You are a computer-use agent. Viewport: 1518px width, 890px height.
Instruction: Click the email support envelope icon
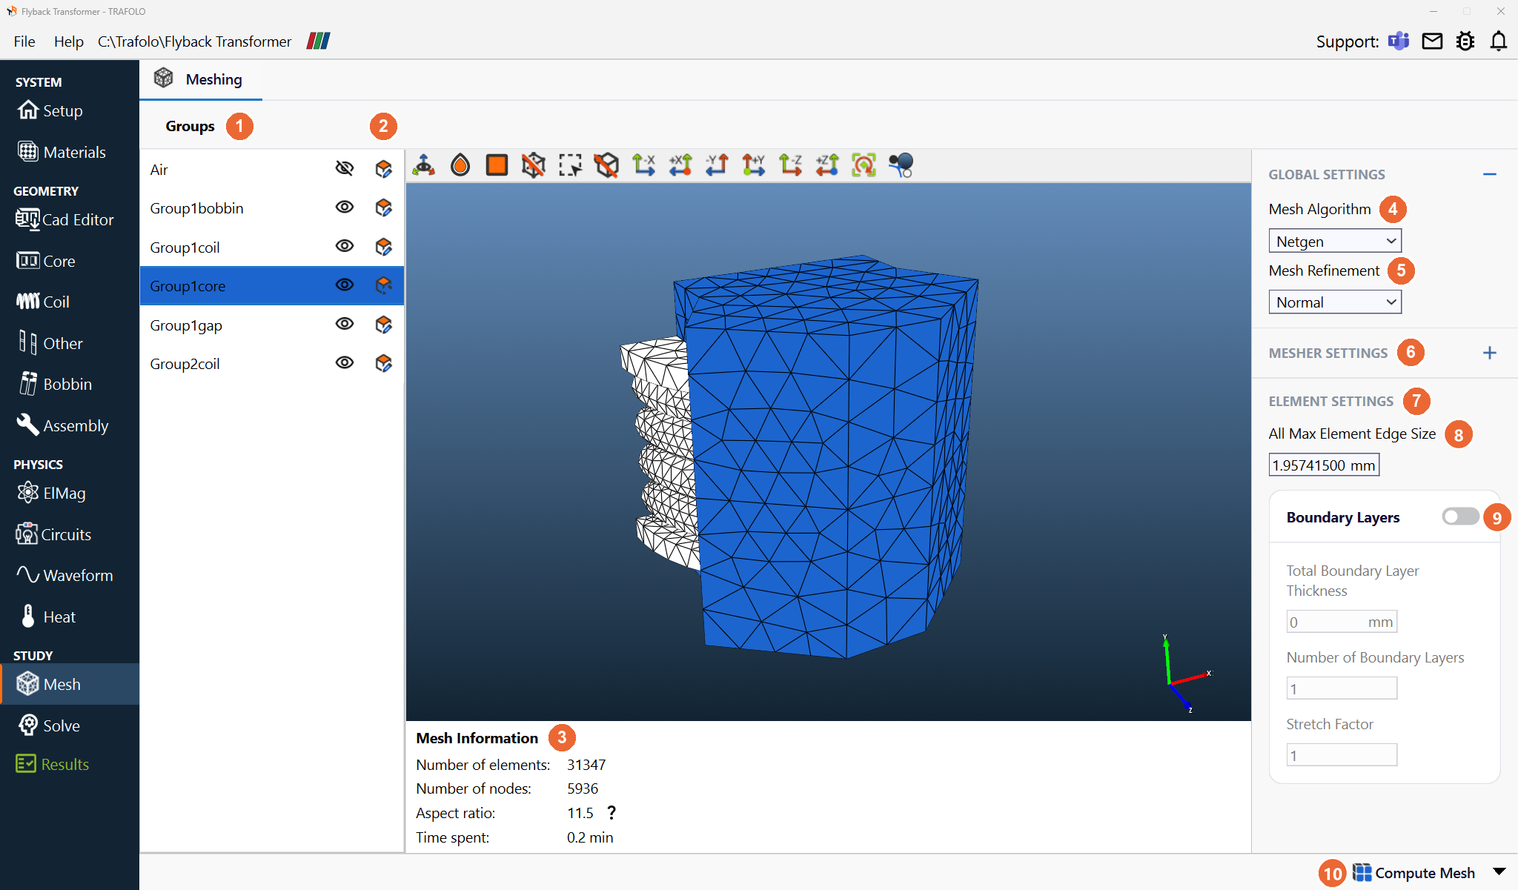point(1432,41)
